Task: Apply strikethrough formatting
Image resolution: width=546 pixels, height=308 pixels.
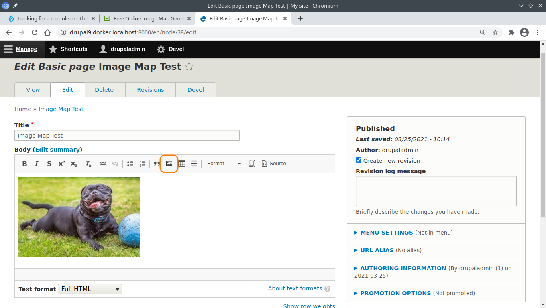Action: click(x=49, y=164)
